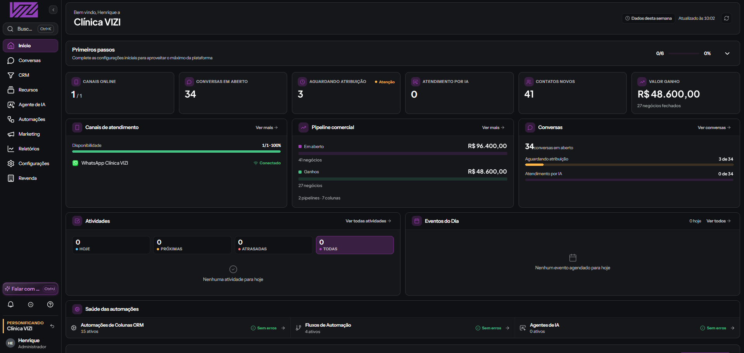Click the Revenda building icon
This screenshot has width=744, height=353.
[x=11, y=178]
